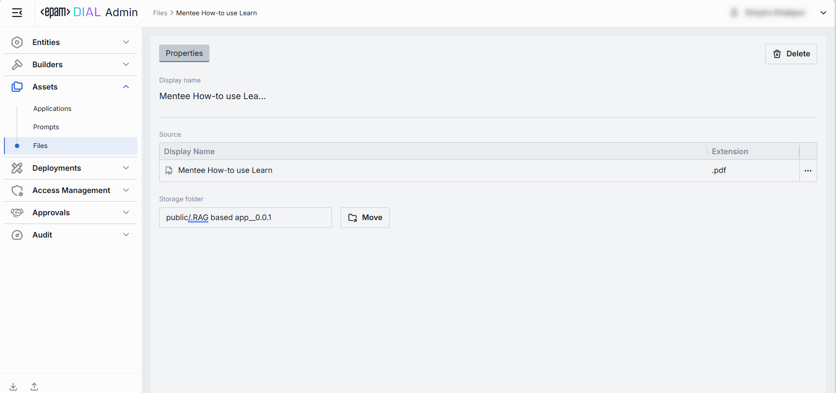
Task: Click the Access Management shield icon
Action: pyautogui.click(x=17, y=190)
